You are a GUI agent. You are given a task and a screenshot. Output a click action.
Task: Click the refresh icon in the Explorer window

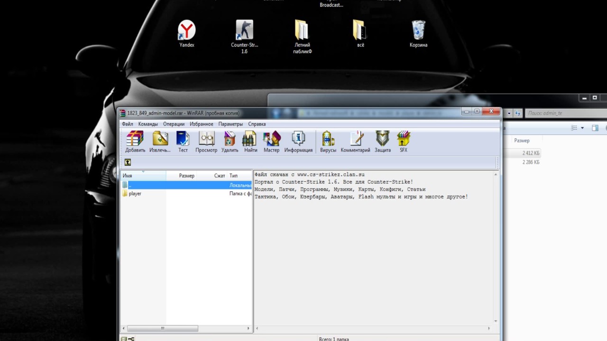(x=518, y=113)
